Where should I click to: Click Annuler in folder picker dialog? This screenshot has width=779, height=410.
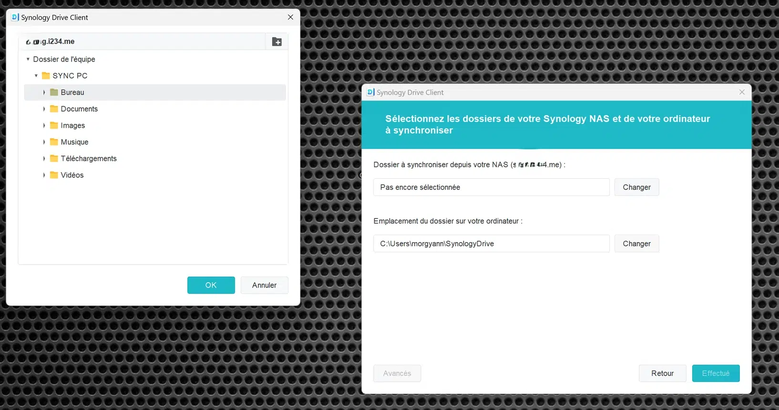[264, 285]
